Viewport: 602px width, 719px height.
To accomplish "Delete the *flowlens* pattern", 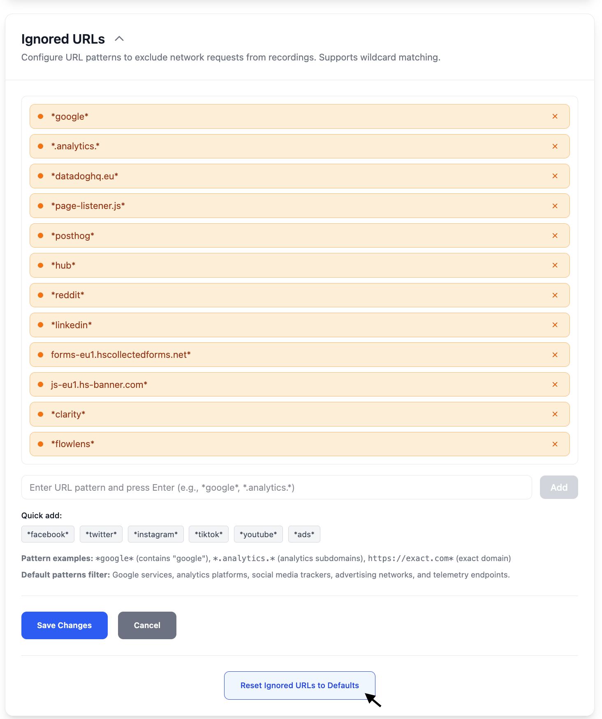I will coord(555,444).
